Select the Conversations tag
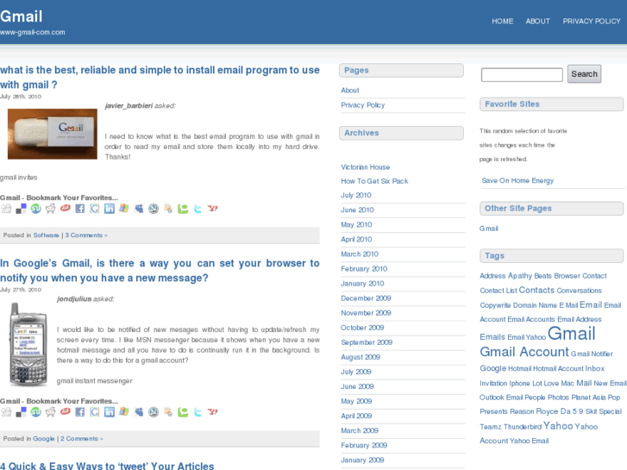Viewport: 627px width, 470px height. [579, 291]
